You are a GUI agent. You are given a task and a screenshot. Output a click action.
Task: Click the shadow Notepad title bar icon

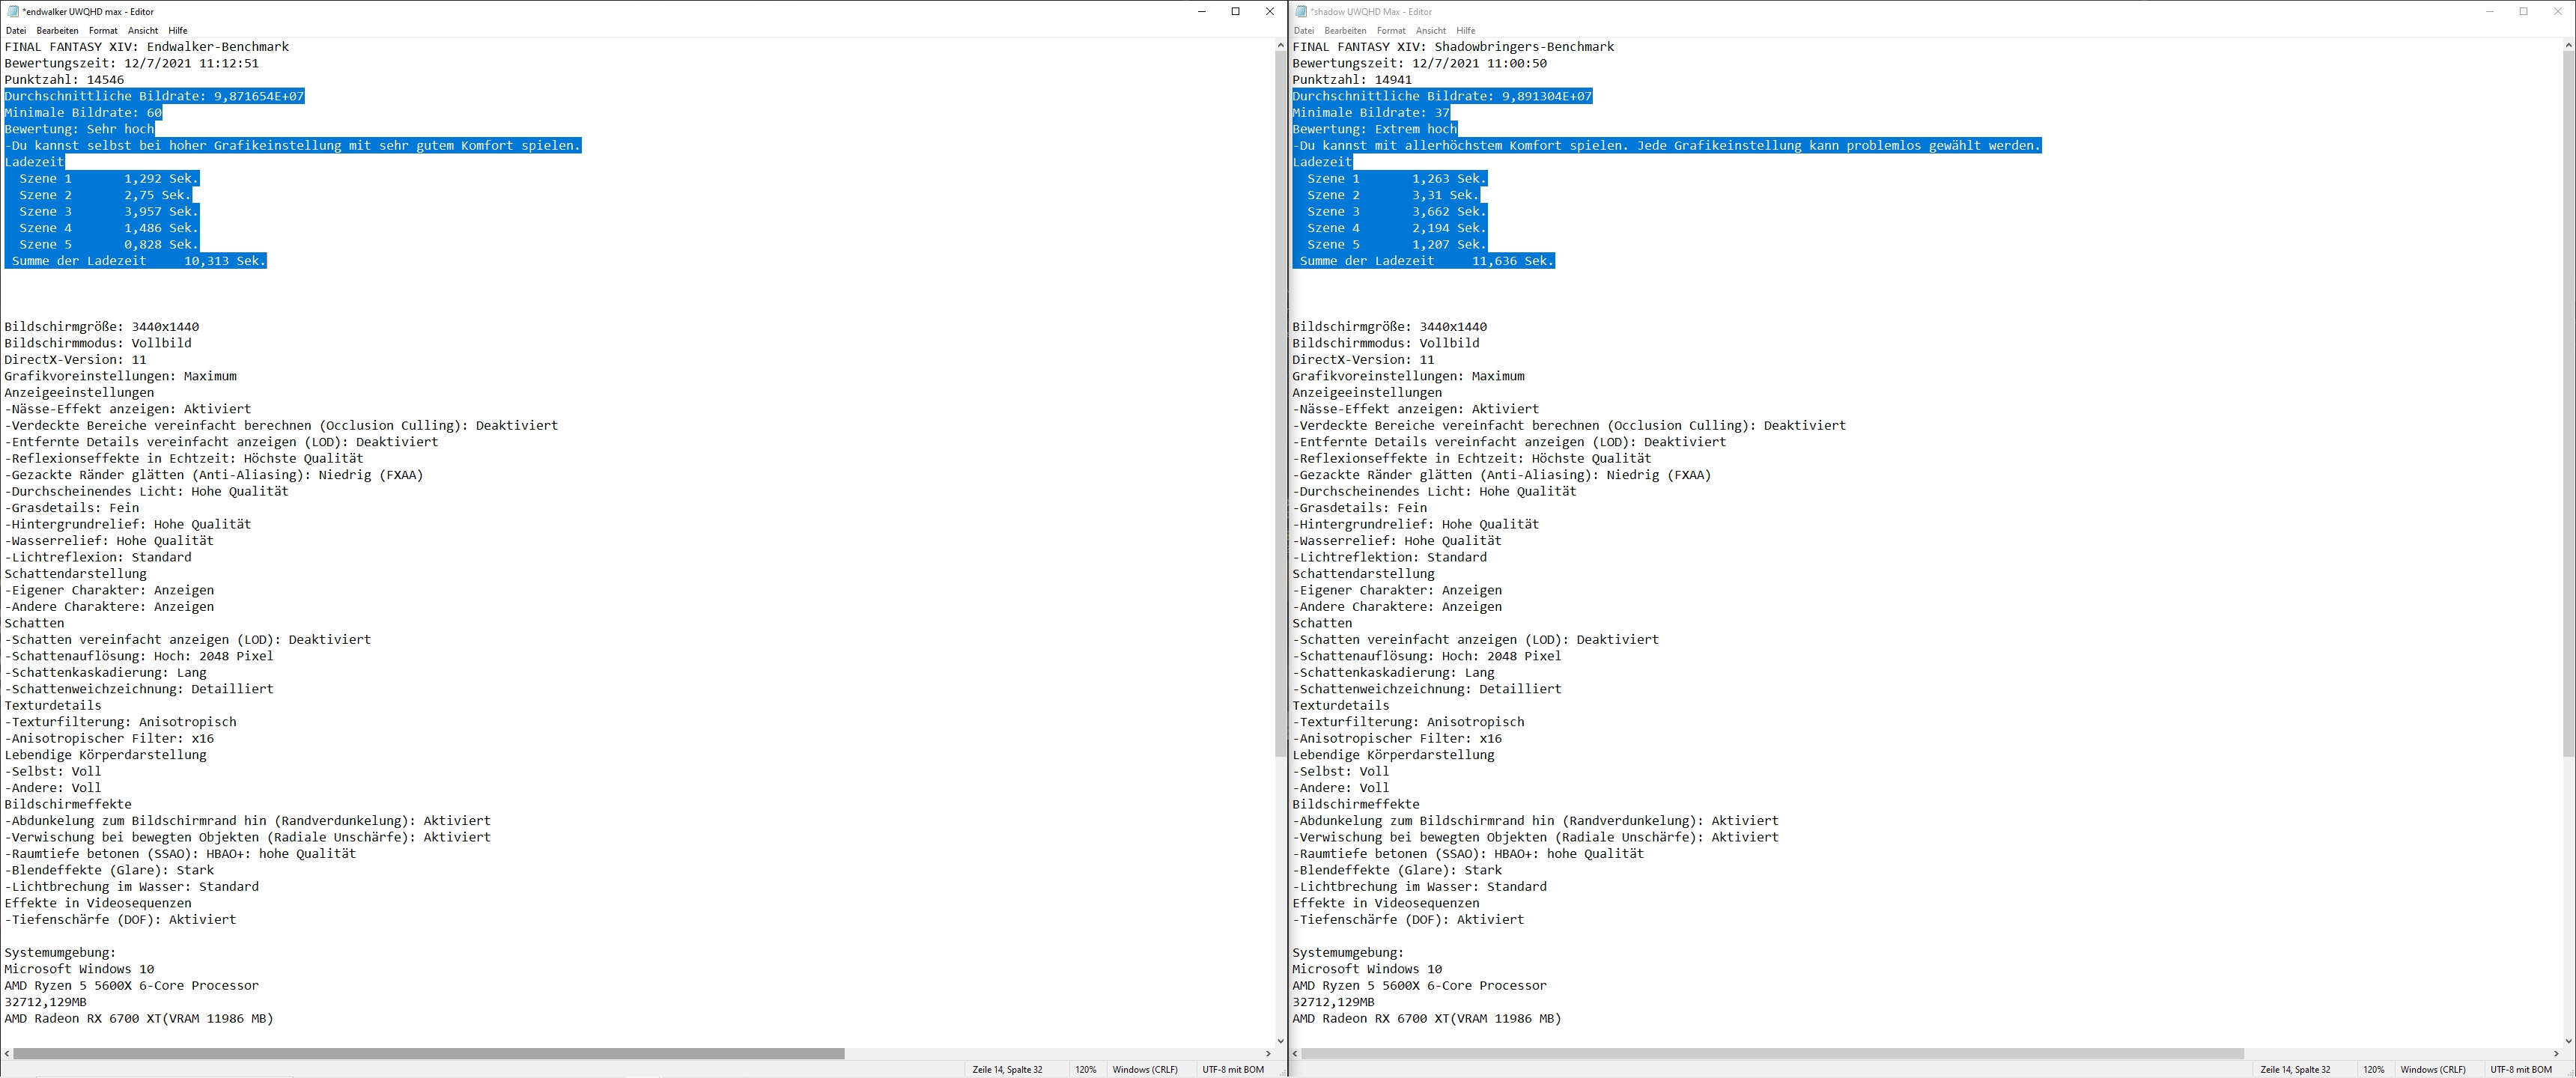(x=1301, y=12)
